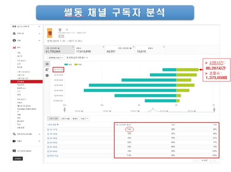The width and height of the screenshot is (231, 172).
Task: Open the 13–17 age row link in table
Action: [x=52, y=130]
